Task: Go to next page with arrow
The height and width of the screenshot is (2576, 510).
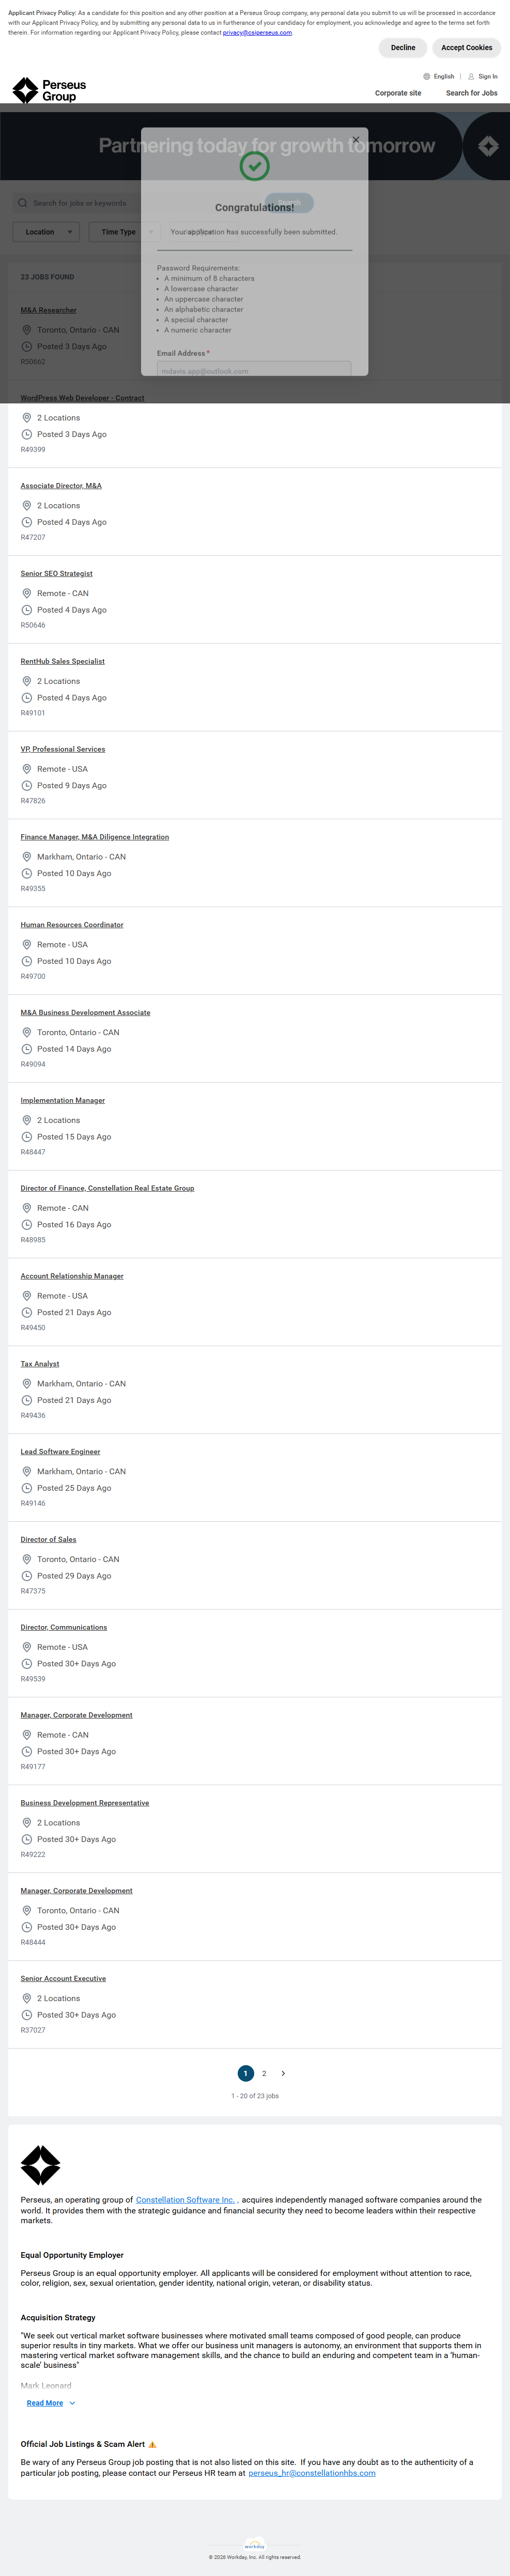Action: tap(283, 2073)
